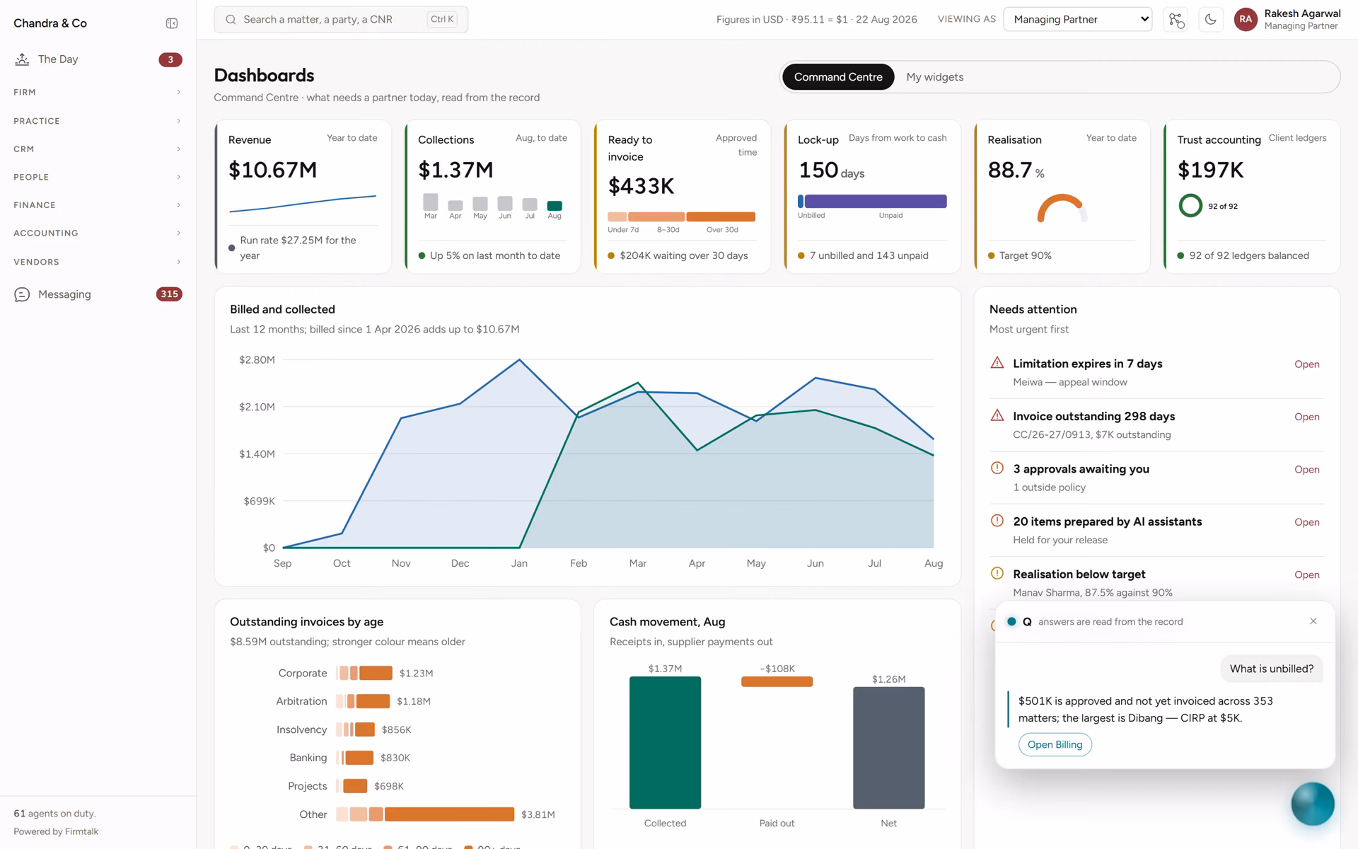Image resolution: width=1358 pixels, height=849 pixels.
Task: Click the 'What is unbilled?' chat message
Action: coord(1271,669)
